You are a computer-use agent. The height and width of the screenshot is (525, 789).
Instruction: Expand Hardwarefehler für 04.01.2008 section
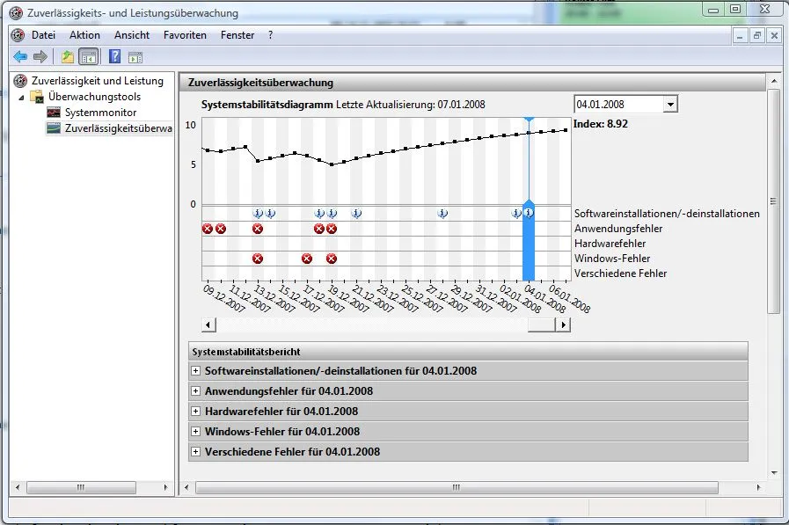(x=196, y=411)
